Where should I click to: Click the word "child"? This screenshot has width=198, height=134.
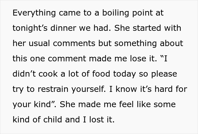(x=53, y=120)
